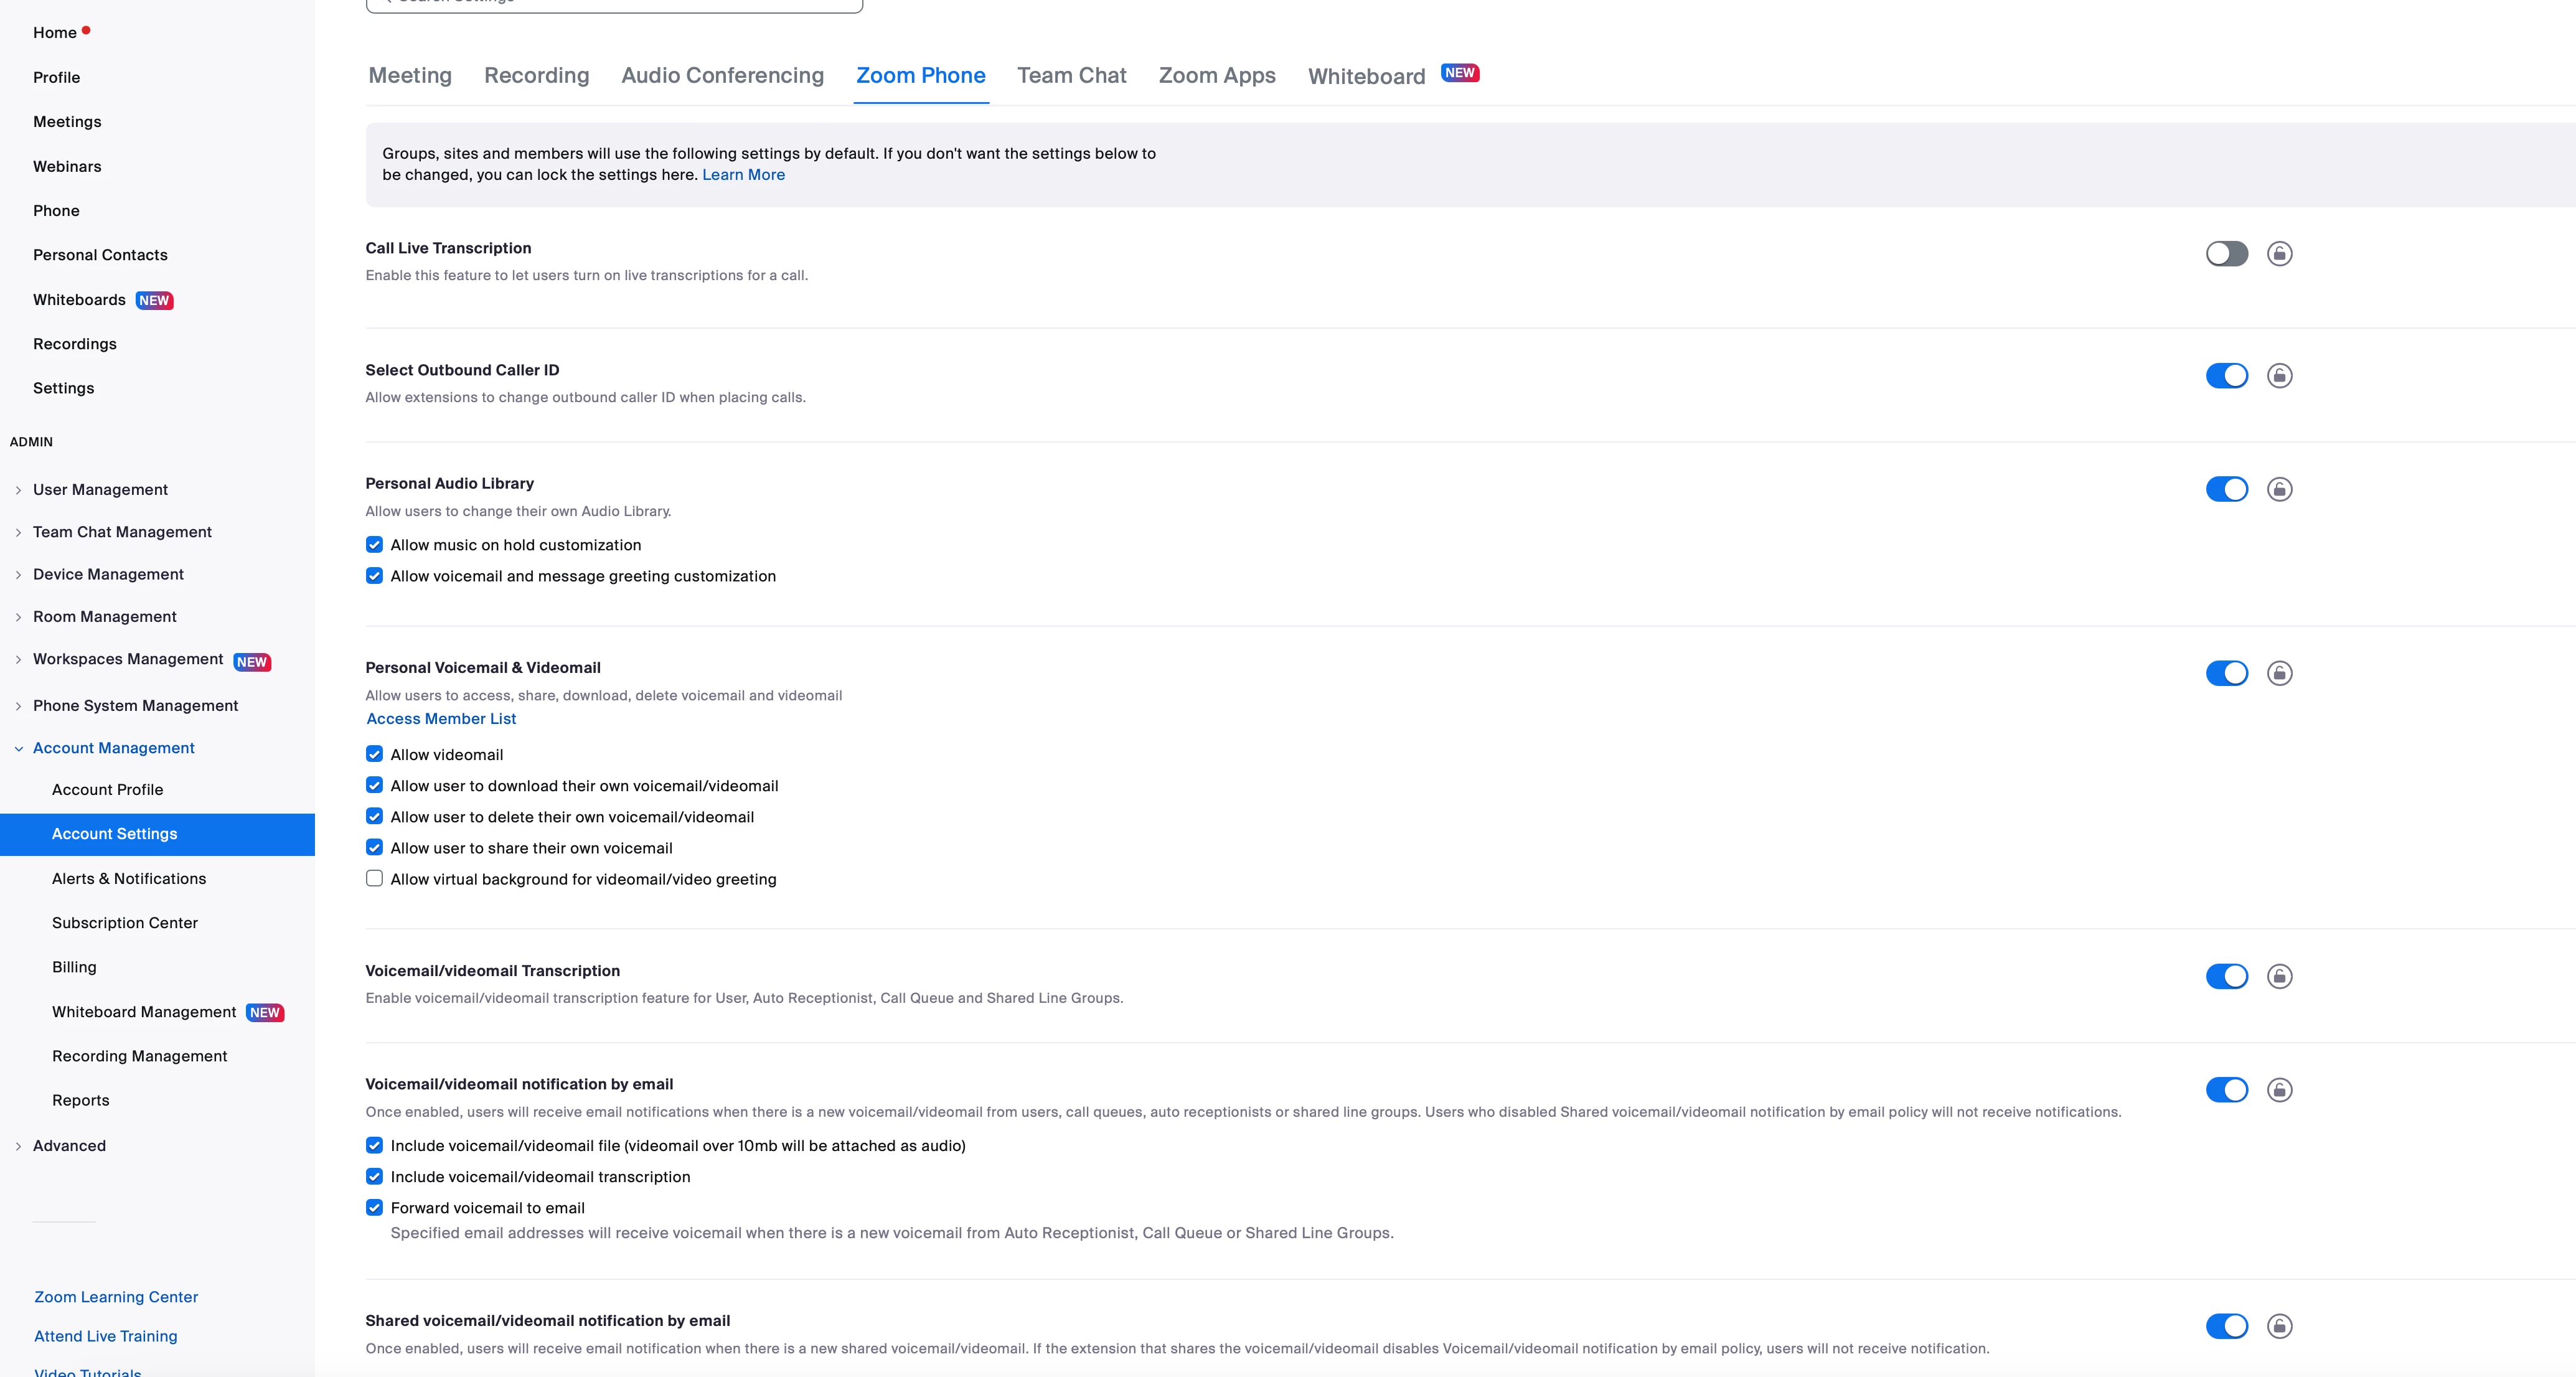Enable the Call Live Transcription toggle
2576x1377 pixels.
[2226, 254]
